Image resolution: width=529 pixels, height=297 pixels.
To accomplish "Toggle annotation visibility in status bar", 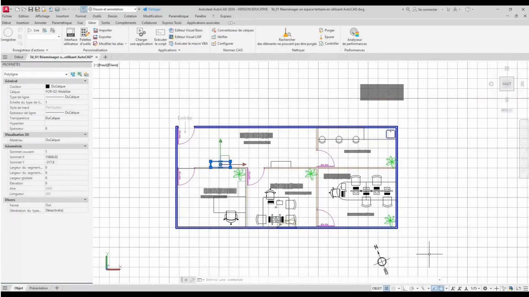I will tap(453, 288).
